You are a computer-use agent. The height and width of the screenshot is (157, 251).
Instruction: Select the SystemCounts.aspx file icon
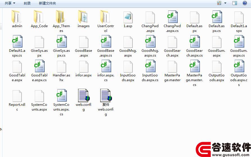point(39,96)
